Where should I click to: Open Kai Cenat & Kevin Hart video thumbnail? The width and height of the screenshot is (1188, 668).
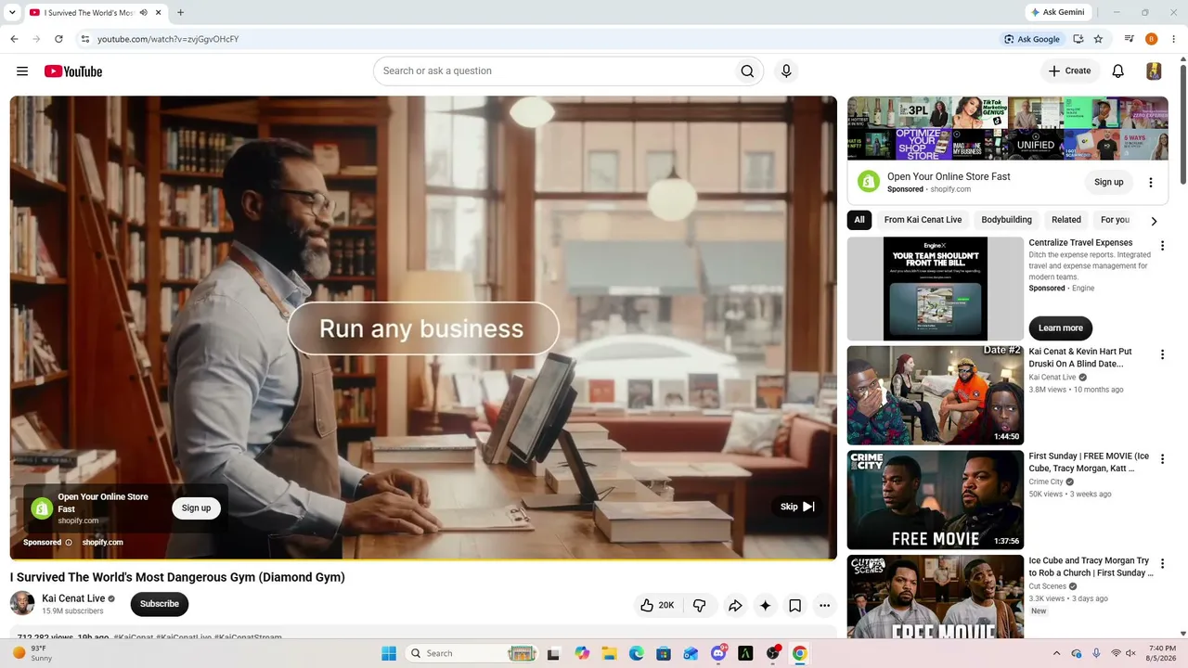tap(935, 395)
